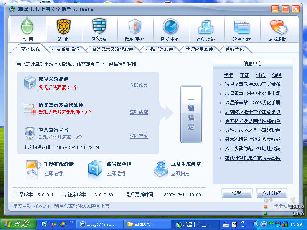
Task: Click the 清理恶意及流氓软件 warning window icon
Action: [30, 109]
